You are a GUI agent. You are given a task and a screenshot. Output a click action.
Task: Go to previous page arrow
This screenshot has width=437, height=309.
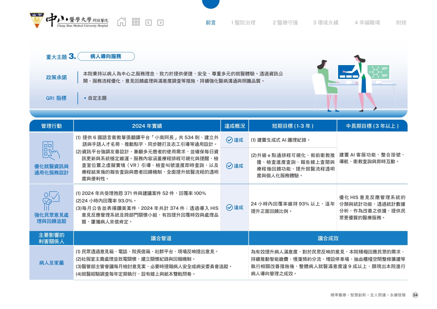pyautogui.click(x=149, y=23)
